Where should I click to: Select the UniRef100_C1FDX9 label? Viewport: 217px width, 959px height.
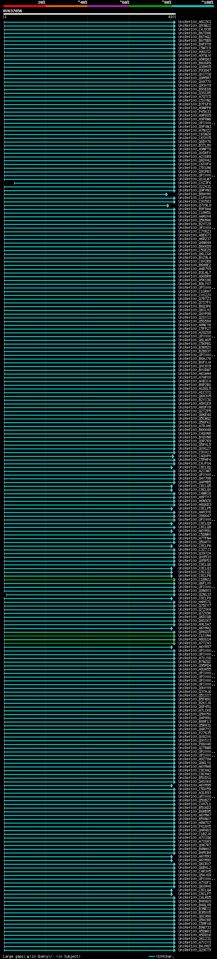pyautogui.click(x=194, y=198)
